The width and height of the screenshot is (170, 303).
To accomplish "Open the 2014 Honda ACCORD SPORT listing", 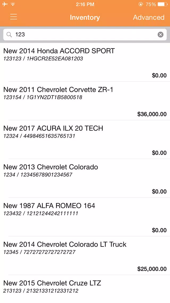I will tap(85, 62).
